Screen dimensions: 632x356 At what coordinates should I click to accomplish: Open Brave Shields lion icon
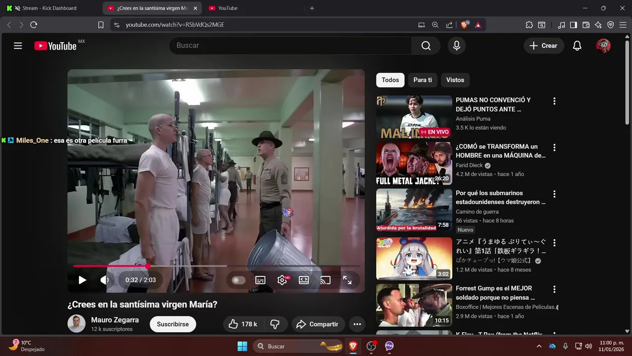465,25
